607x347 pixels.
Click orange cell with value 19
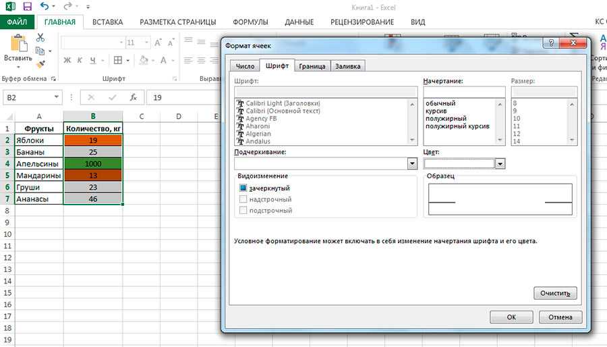[93, 140]
